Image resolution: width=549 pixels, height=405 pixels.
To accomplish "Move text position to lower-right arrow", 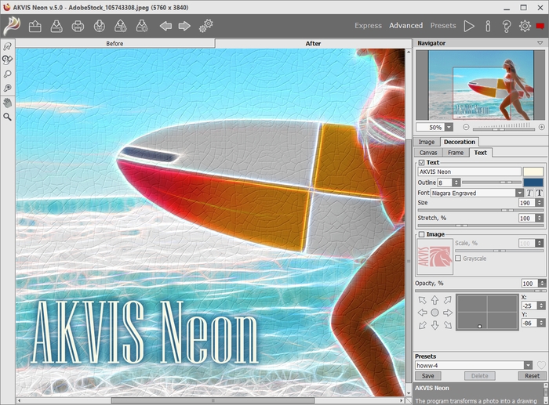I will click(448, 325).
